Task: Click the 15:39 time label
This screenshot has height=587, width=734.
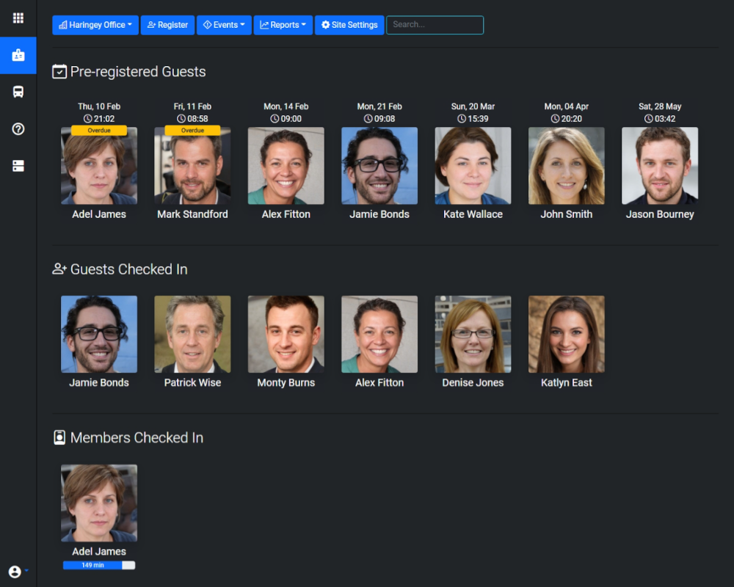Action: point(473,119)
